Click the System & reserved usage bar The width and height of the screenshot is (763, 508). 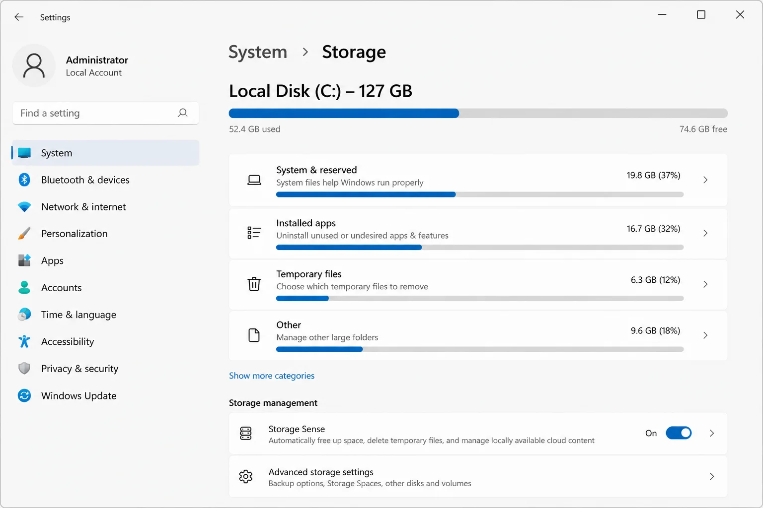[480, 194]
